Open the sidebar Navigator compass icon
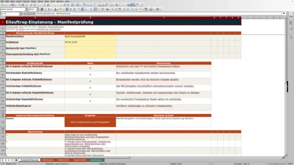 pyautogui.click(x=291, y=32)
